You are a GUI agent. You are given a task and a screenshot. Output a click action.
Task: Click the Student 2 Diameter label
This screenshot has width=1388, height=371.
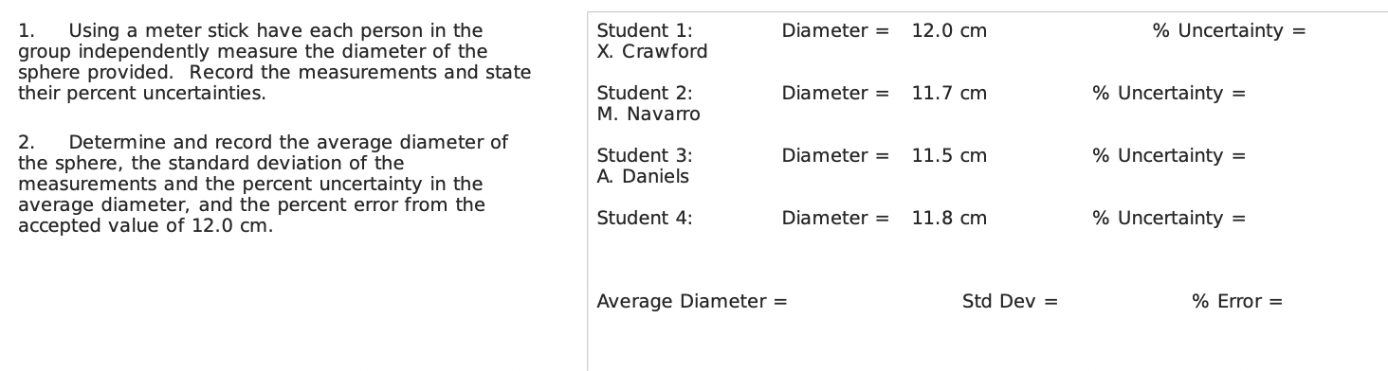click(835, 93)
